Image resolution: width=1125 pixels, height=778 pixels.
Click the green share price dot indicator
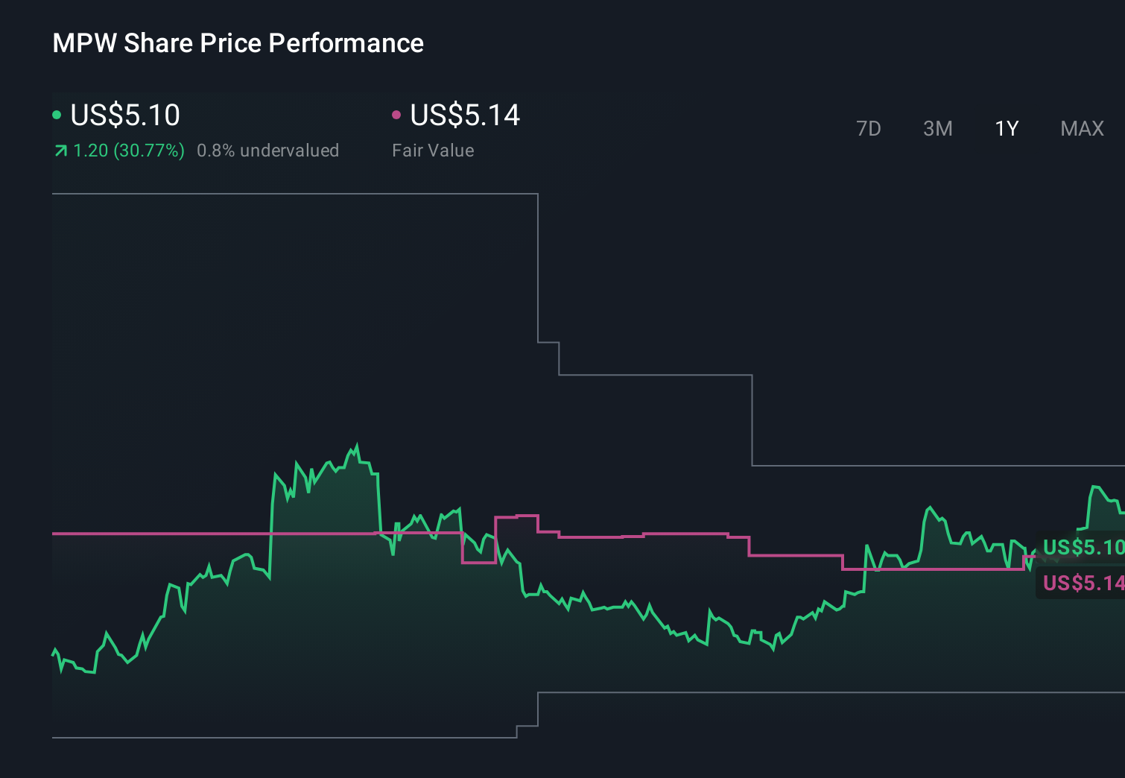(x=57, y=113)
